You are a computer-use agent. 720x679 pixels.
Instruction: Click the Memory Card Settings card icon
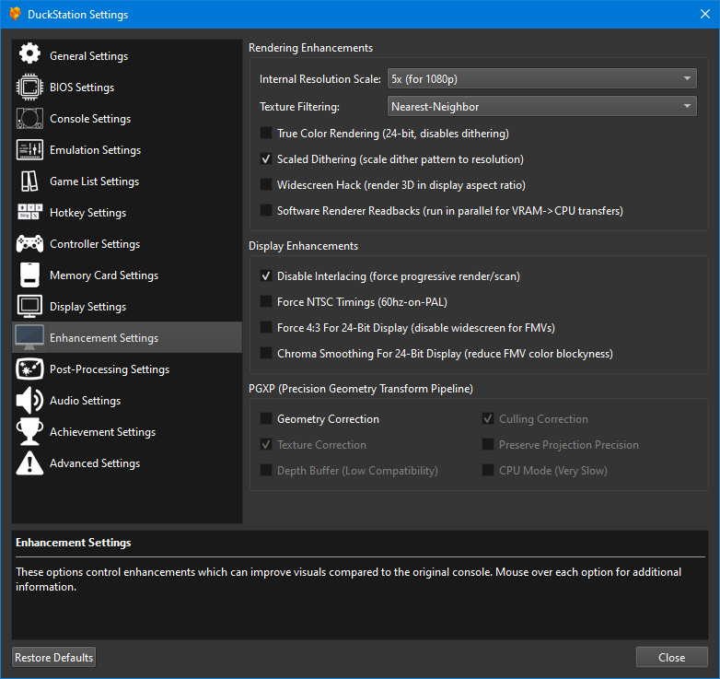click(29, 275)
